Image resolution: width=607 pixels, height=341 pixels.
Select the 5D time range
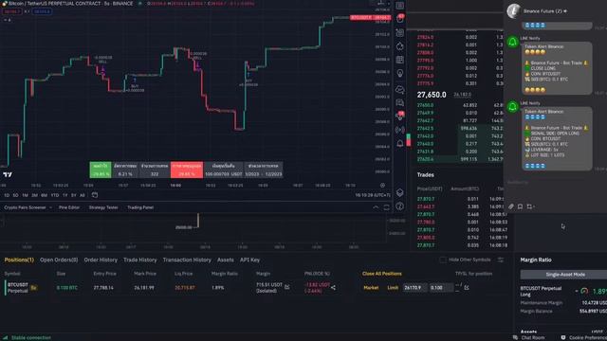(x=15, y=195)
